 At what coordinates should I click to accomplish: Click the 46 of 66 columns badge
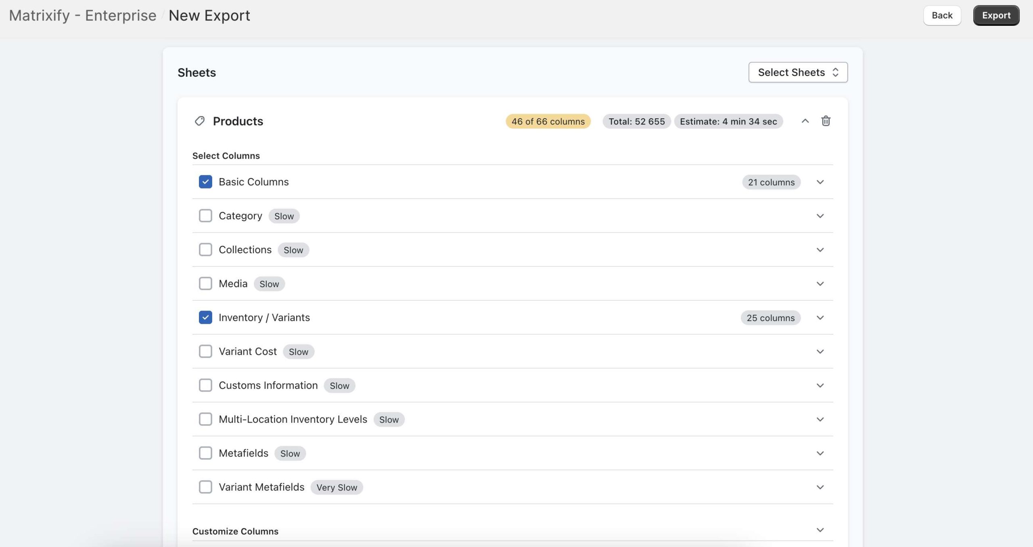click(548, 122)
